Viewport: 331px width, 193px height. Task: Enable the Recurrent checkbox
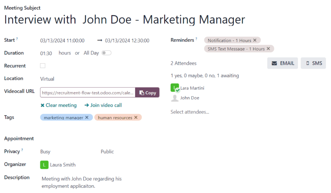pyautogui.click(x=43, y=66)
